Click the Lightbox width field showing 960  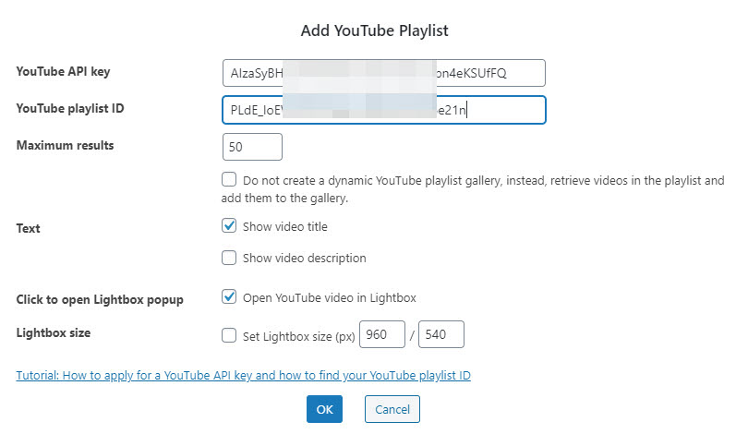pyautogui.click(x=384, y=335)
